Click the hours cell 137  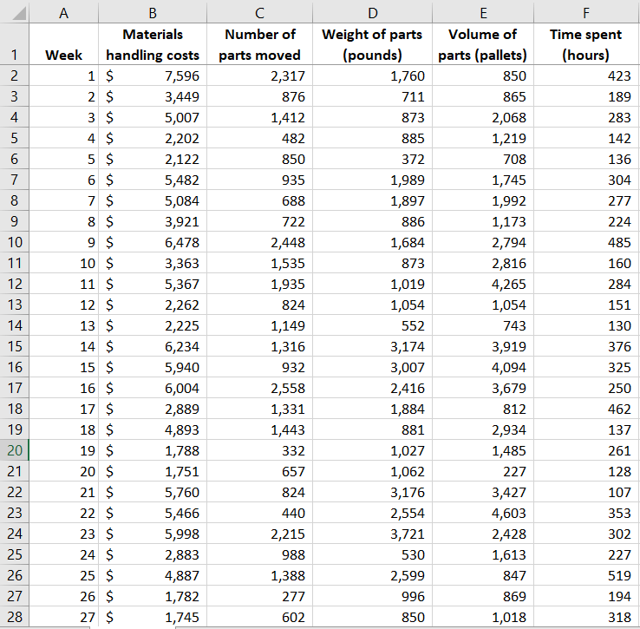click(586, 429)
